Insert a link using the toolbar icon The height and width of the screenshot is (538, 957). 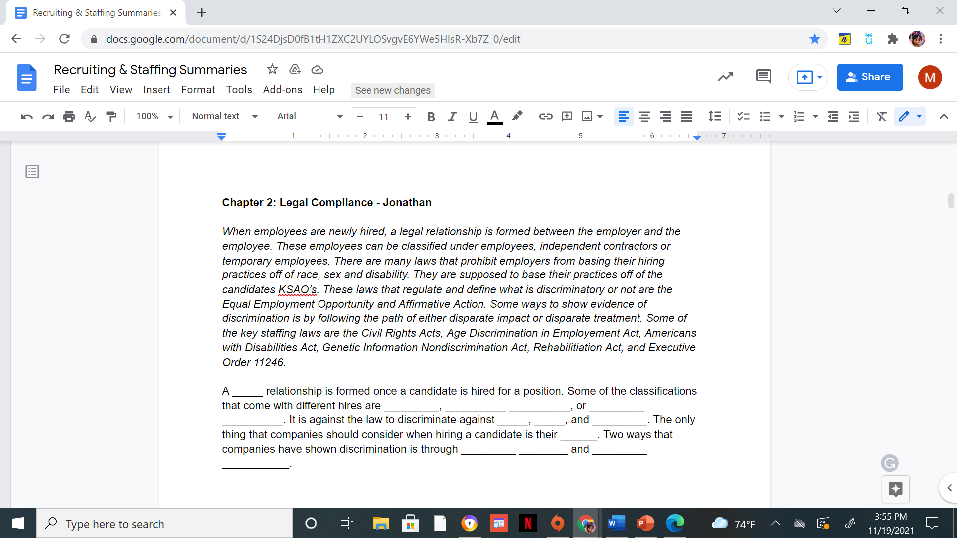(x=546, y=116)
